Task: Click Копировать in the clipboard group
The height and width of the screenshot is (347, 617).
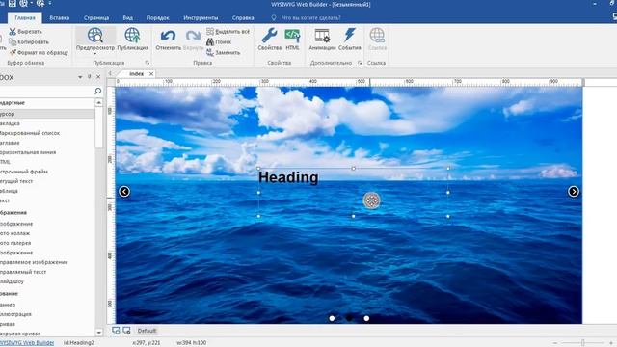Action: 29,41
